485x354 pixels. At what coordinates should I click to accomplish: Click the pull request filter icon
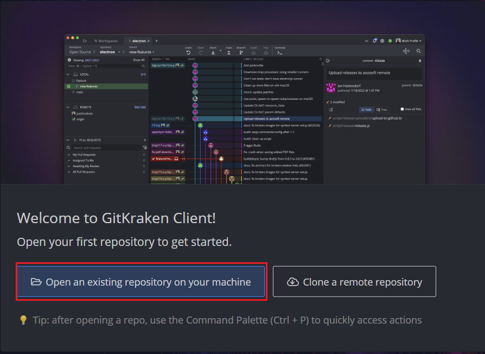point(145,148)
